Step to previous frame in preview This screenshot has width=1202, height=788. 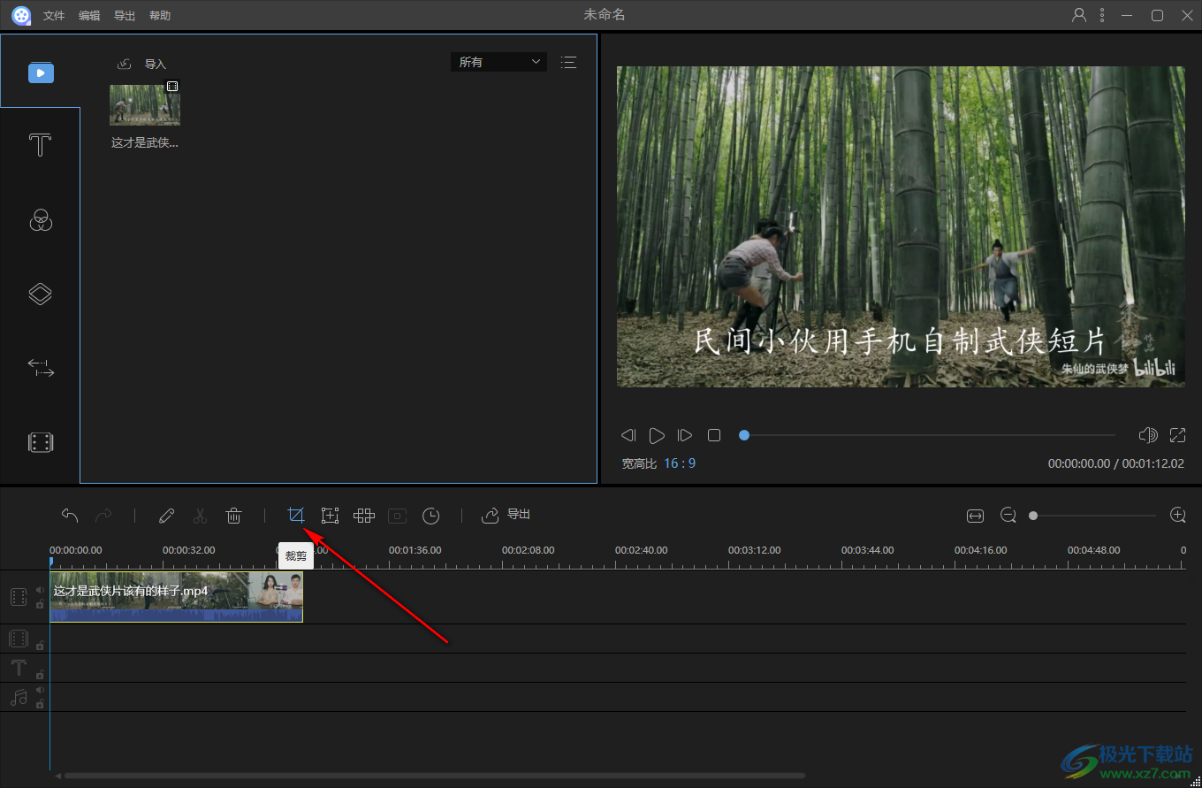pos(628,435)
